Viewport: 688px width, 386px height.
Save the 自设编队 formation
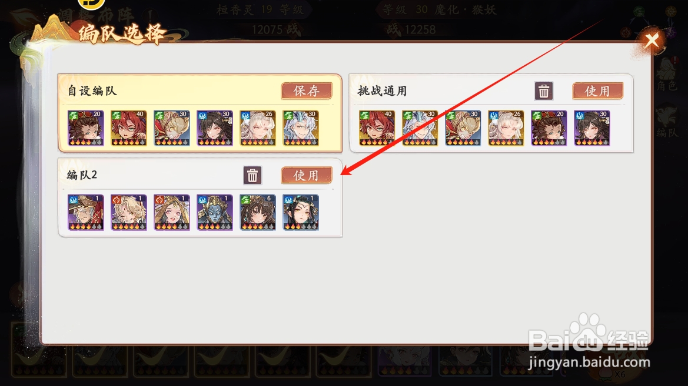click(306, 90)
